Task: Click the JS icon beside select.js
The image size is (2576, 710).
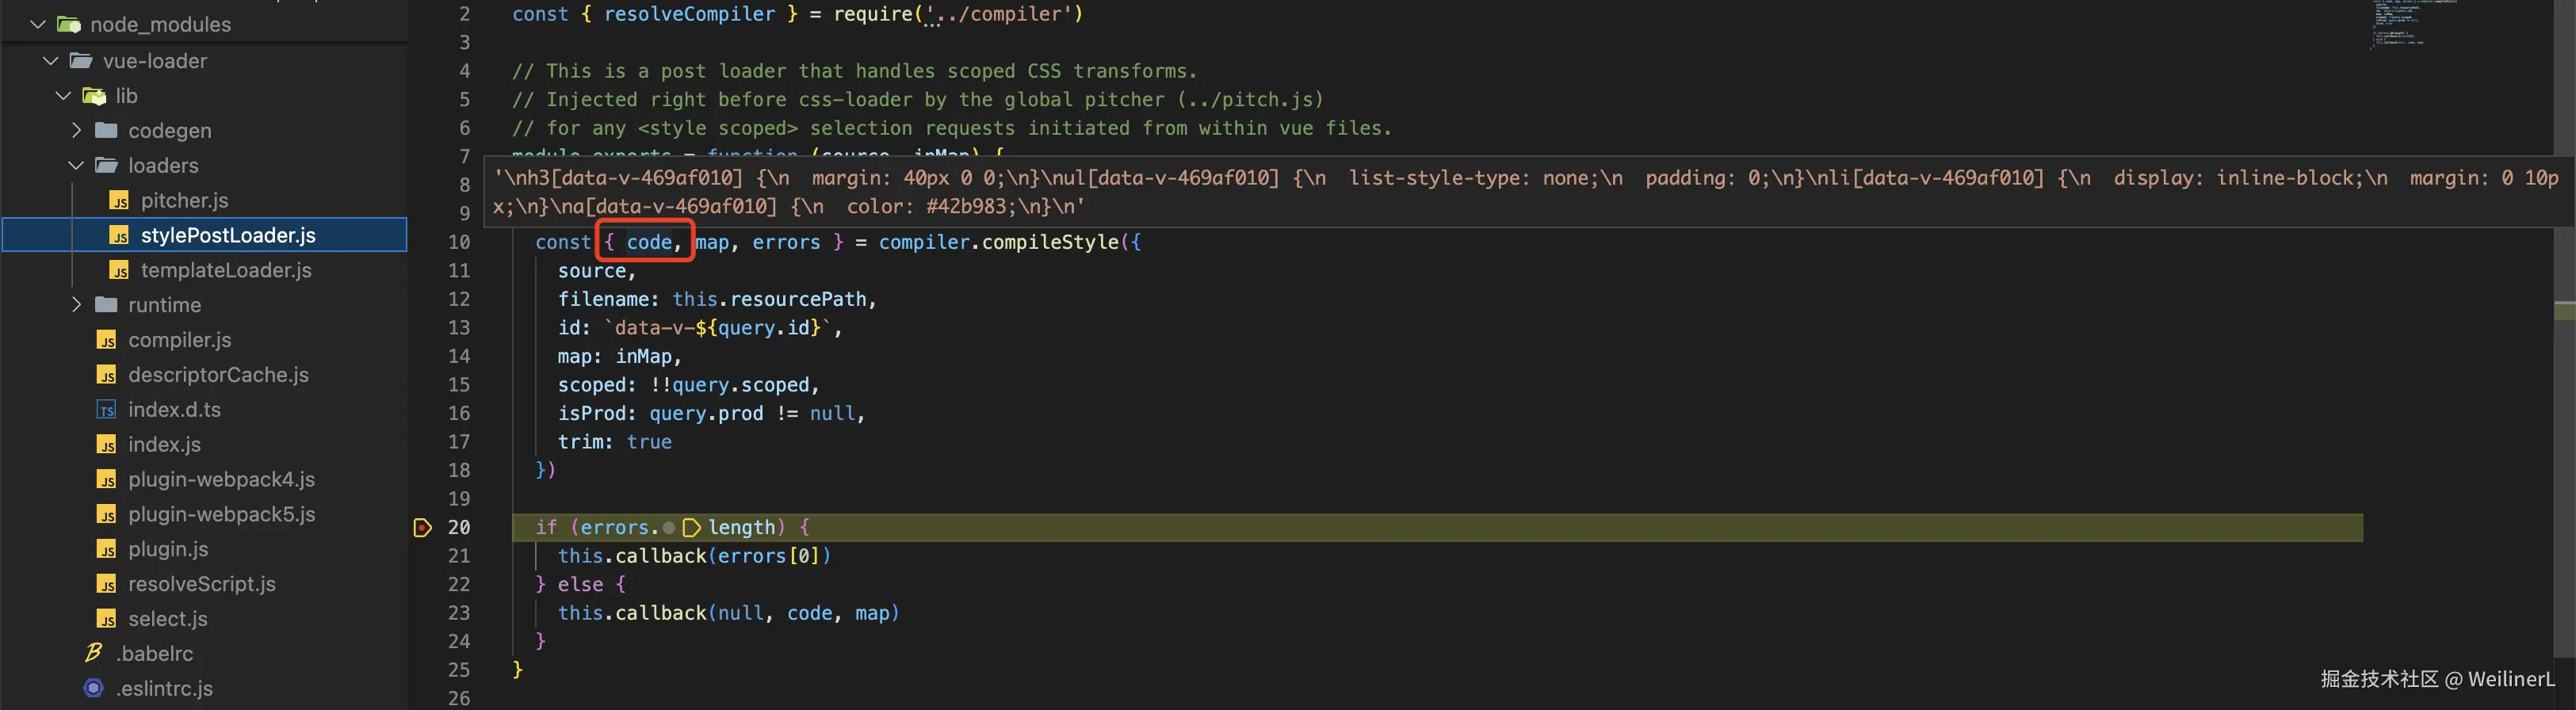Action: click(107, 619)
